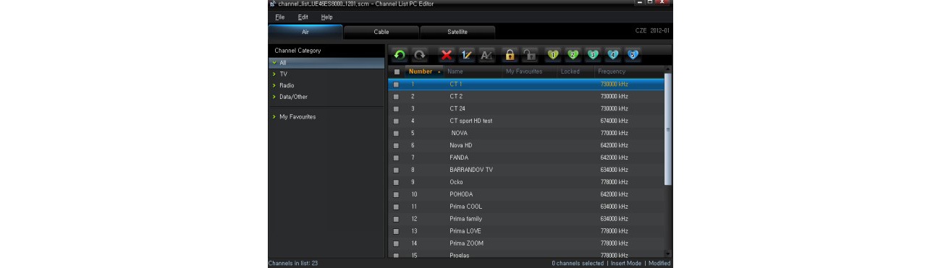
Task: Click the red X delete channel icon
Action: tap(447, 55)
